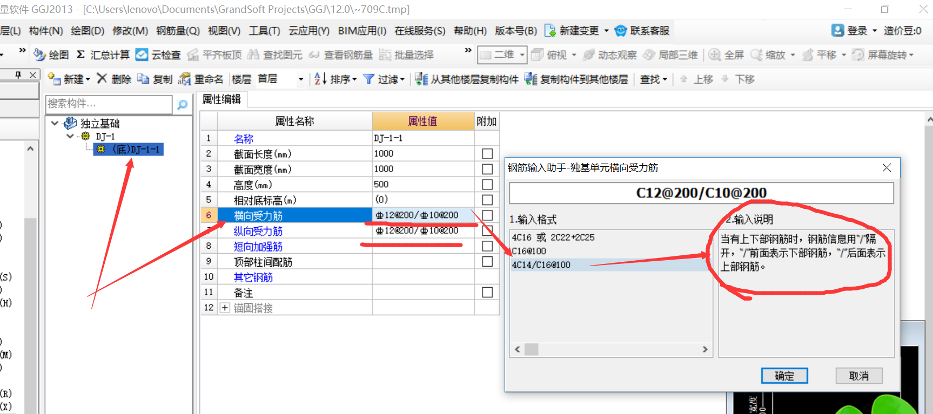Collapse the DJ-1 tree node
The image size is (933, 414).
click(70, 136)
